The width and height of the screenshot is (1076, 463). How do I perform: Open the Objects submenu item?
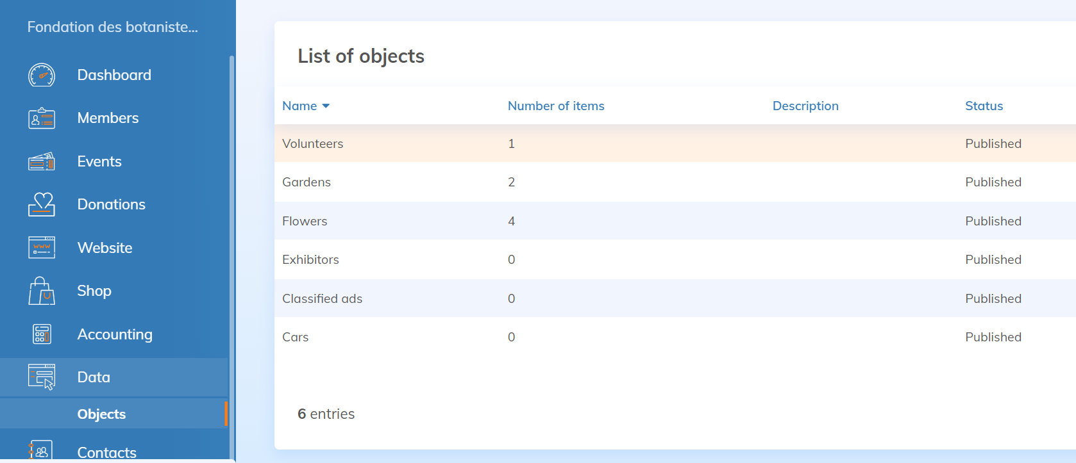pyautogui.click(x=101, y=414)
